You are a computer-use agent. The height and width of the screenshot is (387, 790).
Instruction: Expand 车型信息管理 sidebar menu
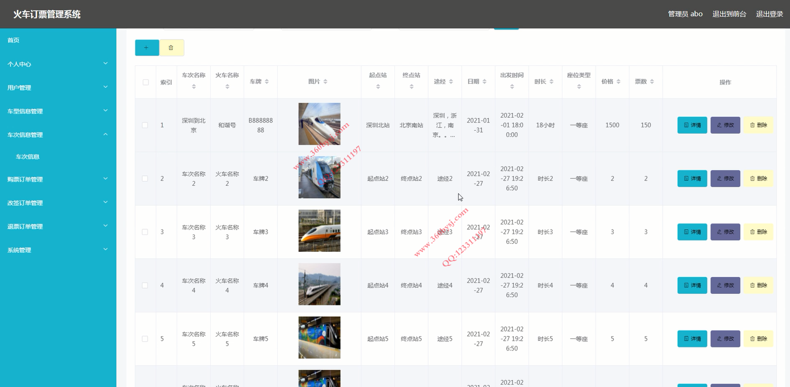pyautogui.click(x=58, y=111)
